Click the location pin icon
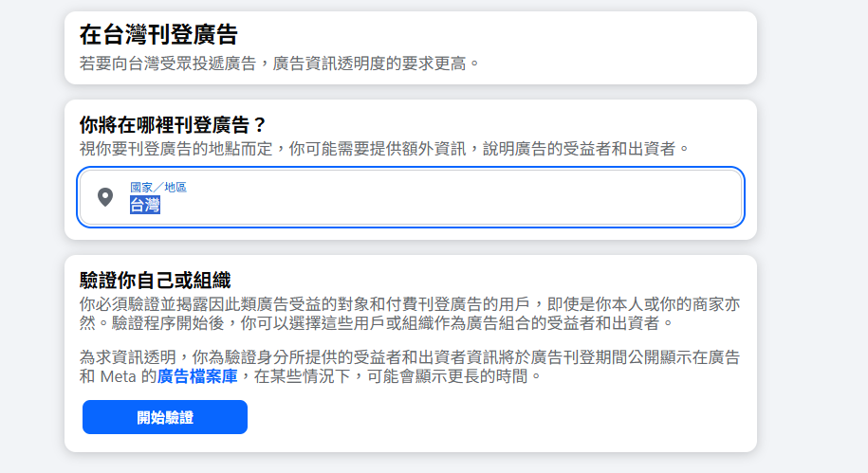 [x=105, y=197]
